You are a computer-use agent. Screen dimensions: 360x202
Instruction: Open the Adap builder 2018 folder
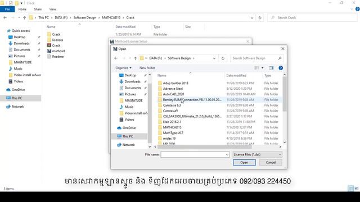[x=175, y=83]
